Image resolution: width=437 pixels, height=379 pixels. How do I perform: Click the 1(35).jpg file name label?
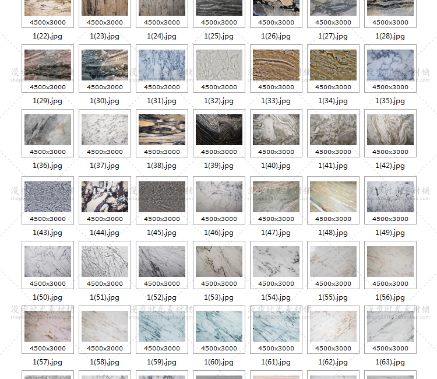[x=390, y=101]
